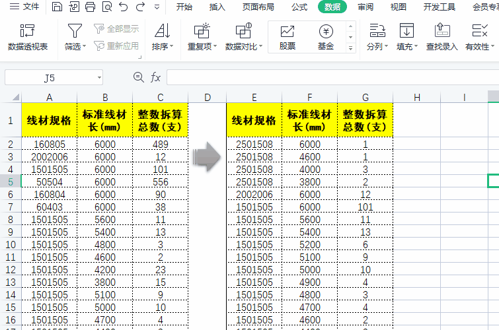Screen dimensions: 499x330
Task: Switch to the 插入 tab
Action: [x=217, y=7]
